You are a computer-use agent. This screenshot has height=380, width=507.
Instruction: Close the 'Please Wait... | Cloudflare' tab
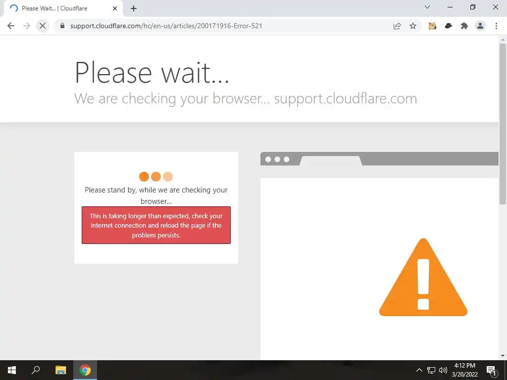pyautogui.click(x=115, y=8)
